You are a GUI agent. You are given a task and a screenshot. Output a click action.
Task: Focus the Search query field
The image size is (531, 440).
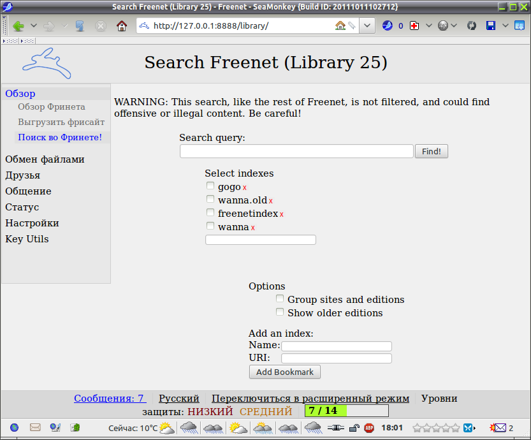[296, 151]
